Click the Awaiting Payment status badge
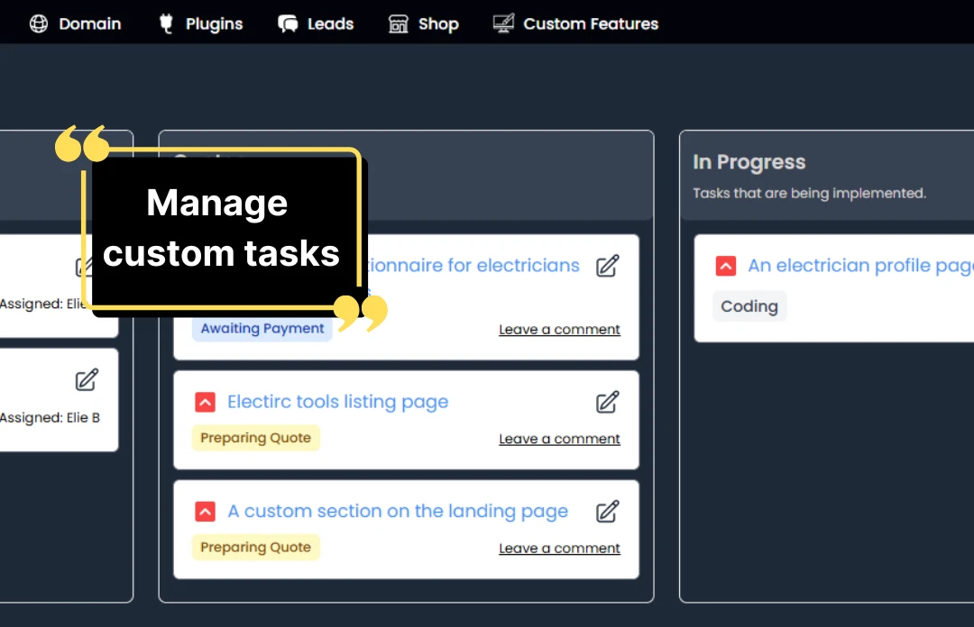This screenshot has height=627, width=974. tap(262, 329)
